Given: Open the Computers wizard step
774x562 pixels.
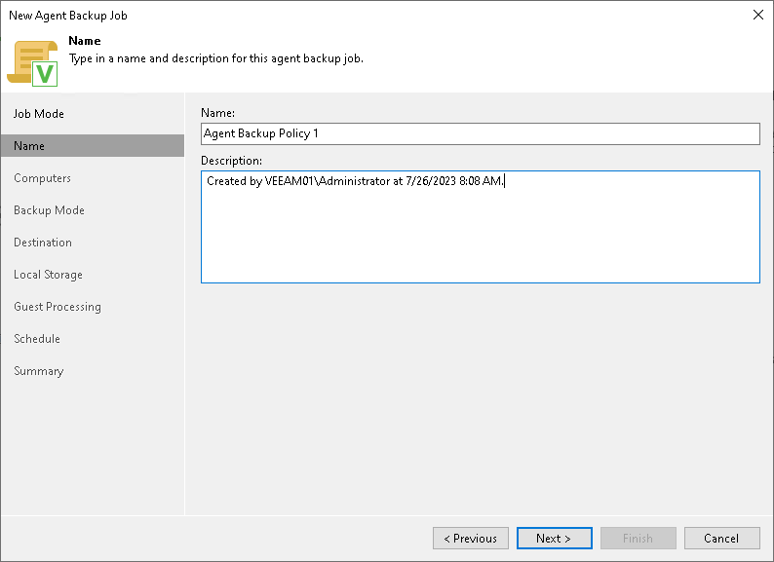Looking at the screenshot, I should coord(42,178).
